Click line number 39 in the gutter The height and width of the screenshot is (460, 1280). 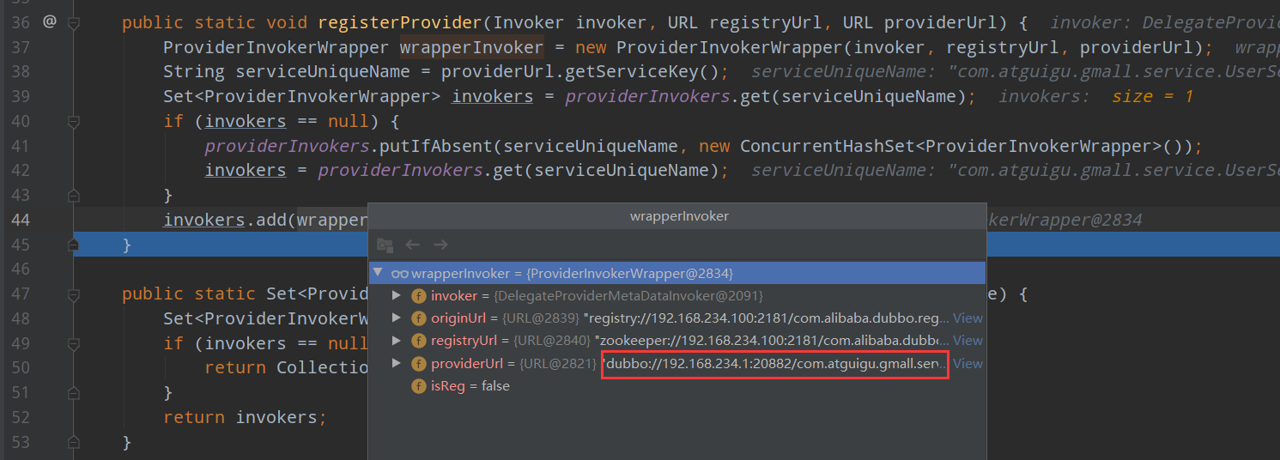pyautogui.click(x=21, y=96)
